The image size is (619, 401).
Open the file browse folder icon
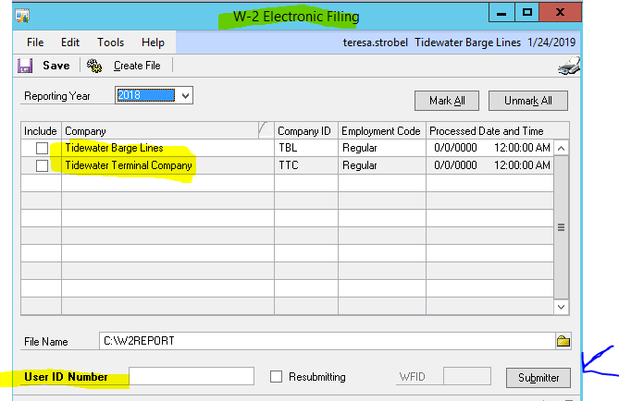[563, 341]
